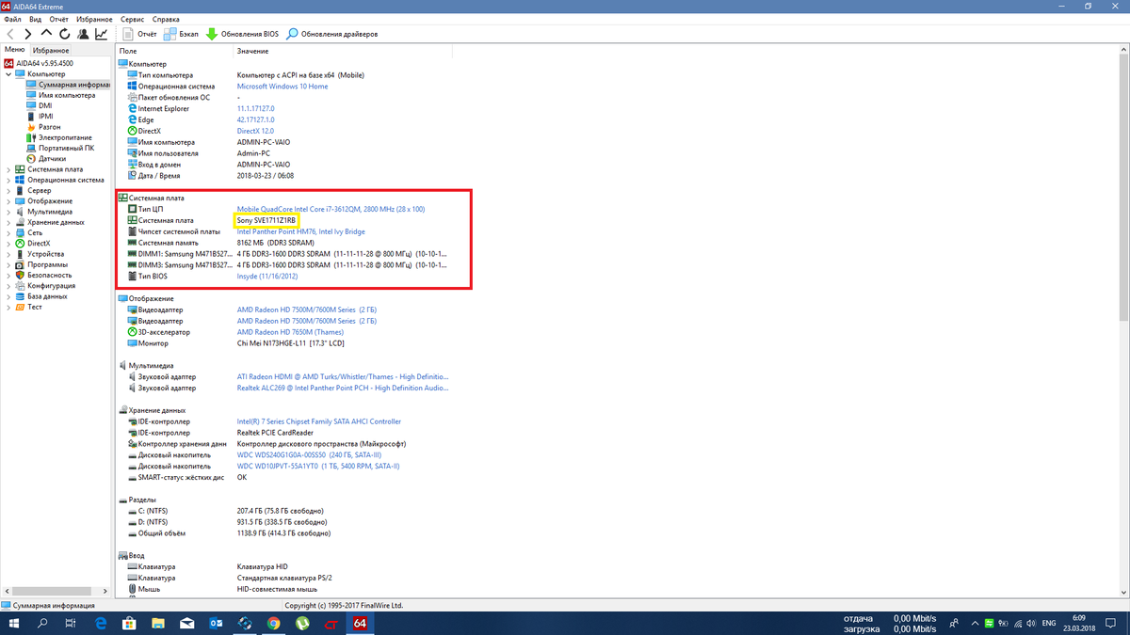Viewport: 1130px width, 635px height.
Task: Click the Refresh icon in toolbar
Action: [65, 34]
